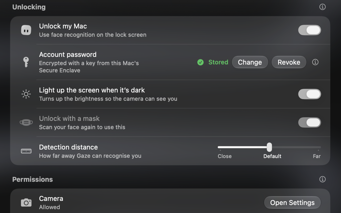341x213 pixels.
Task: Toggle Light up the screen when dark
Action: (x=309, y=94)
